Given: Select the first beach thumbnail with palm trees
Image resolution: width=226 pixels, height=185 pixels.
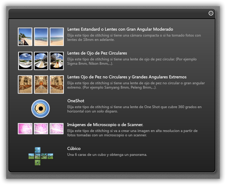Looking at the screenshot, I should [x=25, y=37].
